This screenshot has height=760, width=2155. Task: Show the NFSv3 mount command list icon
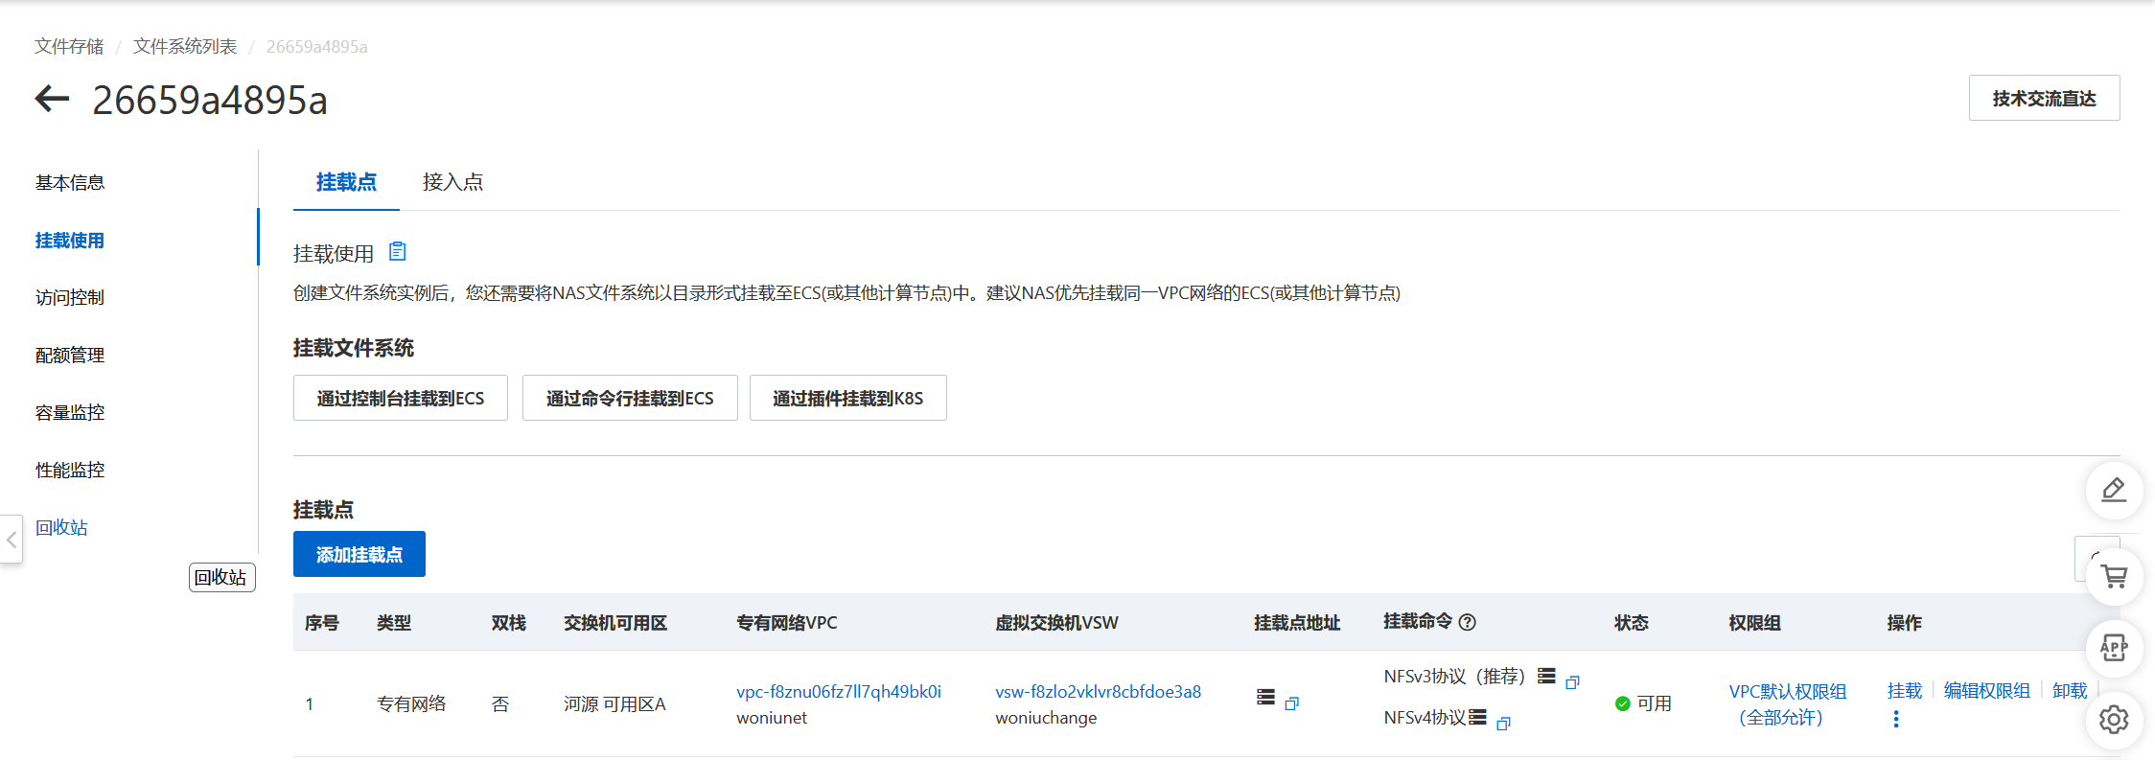(x=1546, y=676)
